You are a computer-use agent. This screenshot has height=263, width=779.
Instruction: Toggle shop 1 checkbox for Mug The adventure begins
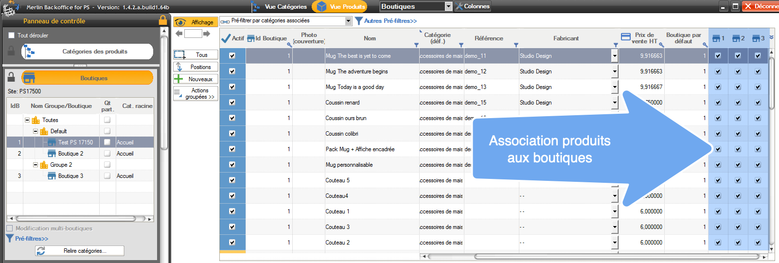(718, 71)
